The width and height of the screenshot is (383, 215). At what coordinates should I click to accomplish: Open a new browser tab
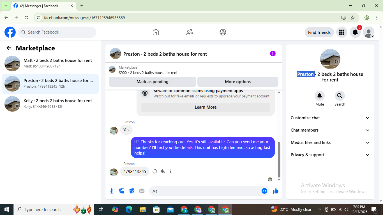coord(82,6)
